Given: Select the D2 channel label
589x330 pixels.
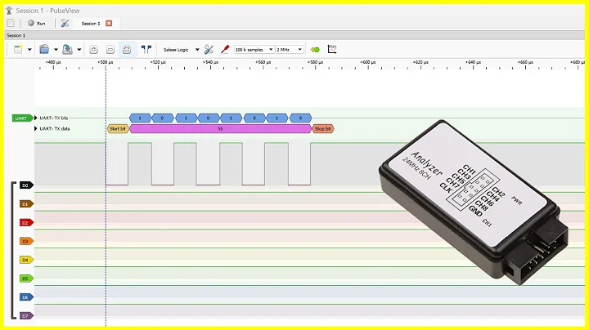Looking at the screenshot, I should pyautogui.click(x=26, y=223).
